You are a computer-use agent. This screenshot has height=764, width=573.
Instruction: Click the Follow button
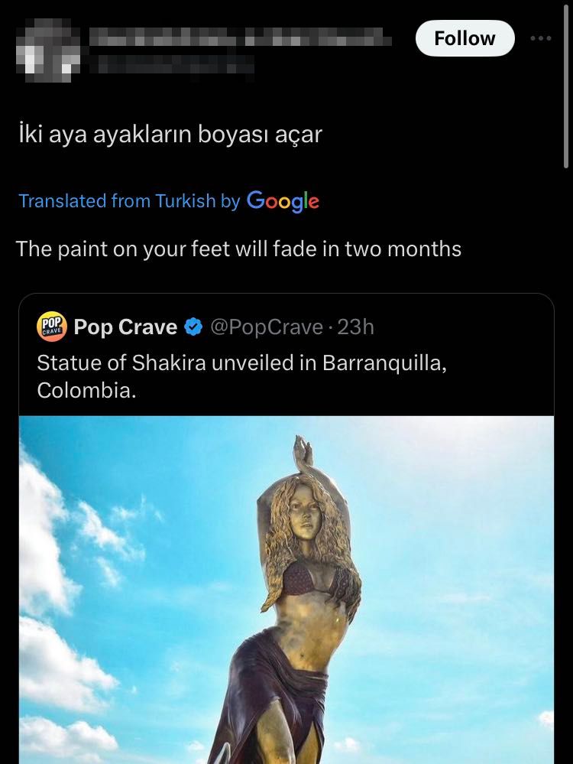pyautogui.click(x=465, y=38)
